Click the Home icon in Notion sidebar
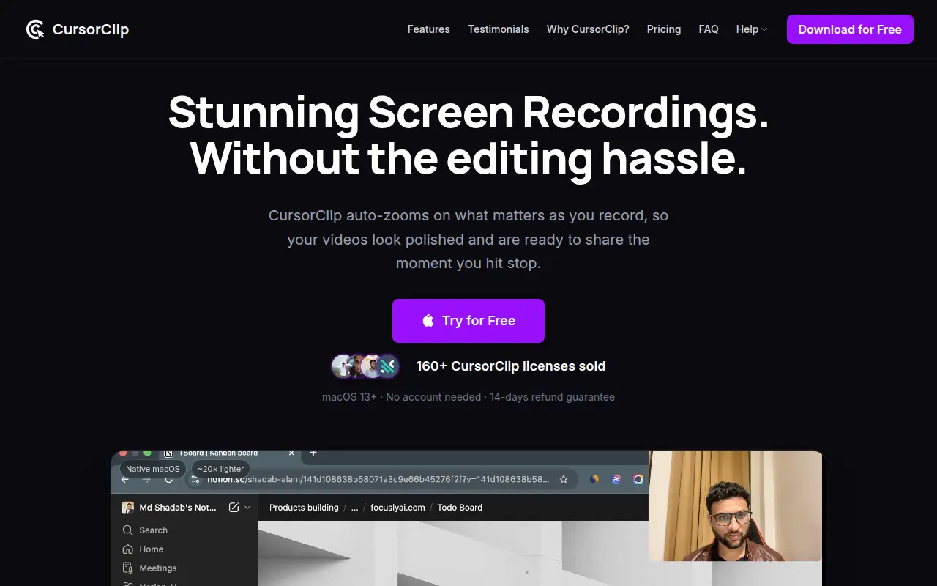The image size is (937, 586). point(127,549)
